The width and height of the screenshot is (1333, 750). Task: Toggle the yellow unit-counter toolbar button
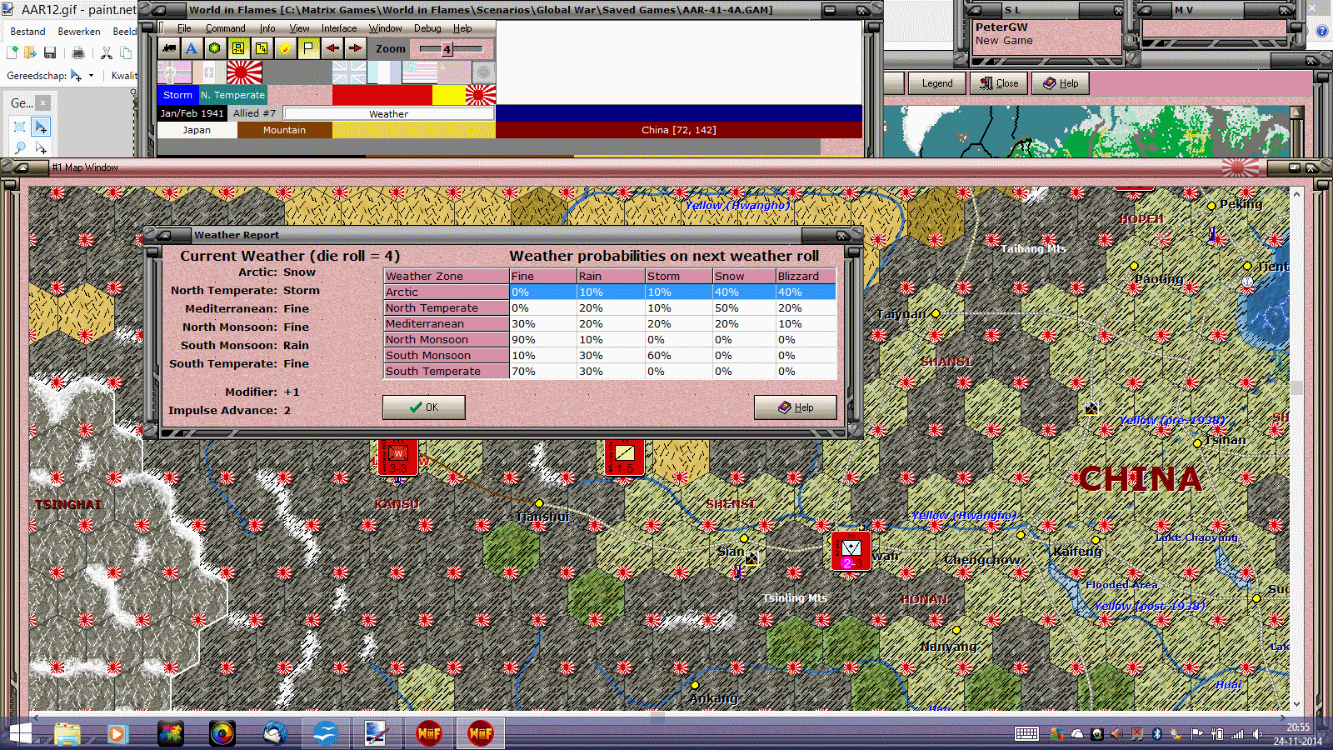pyautogui.click(x=238, y=48)
